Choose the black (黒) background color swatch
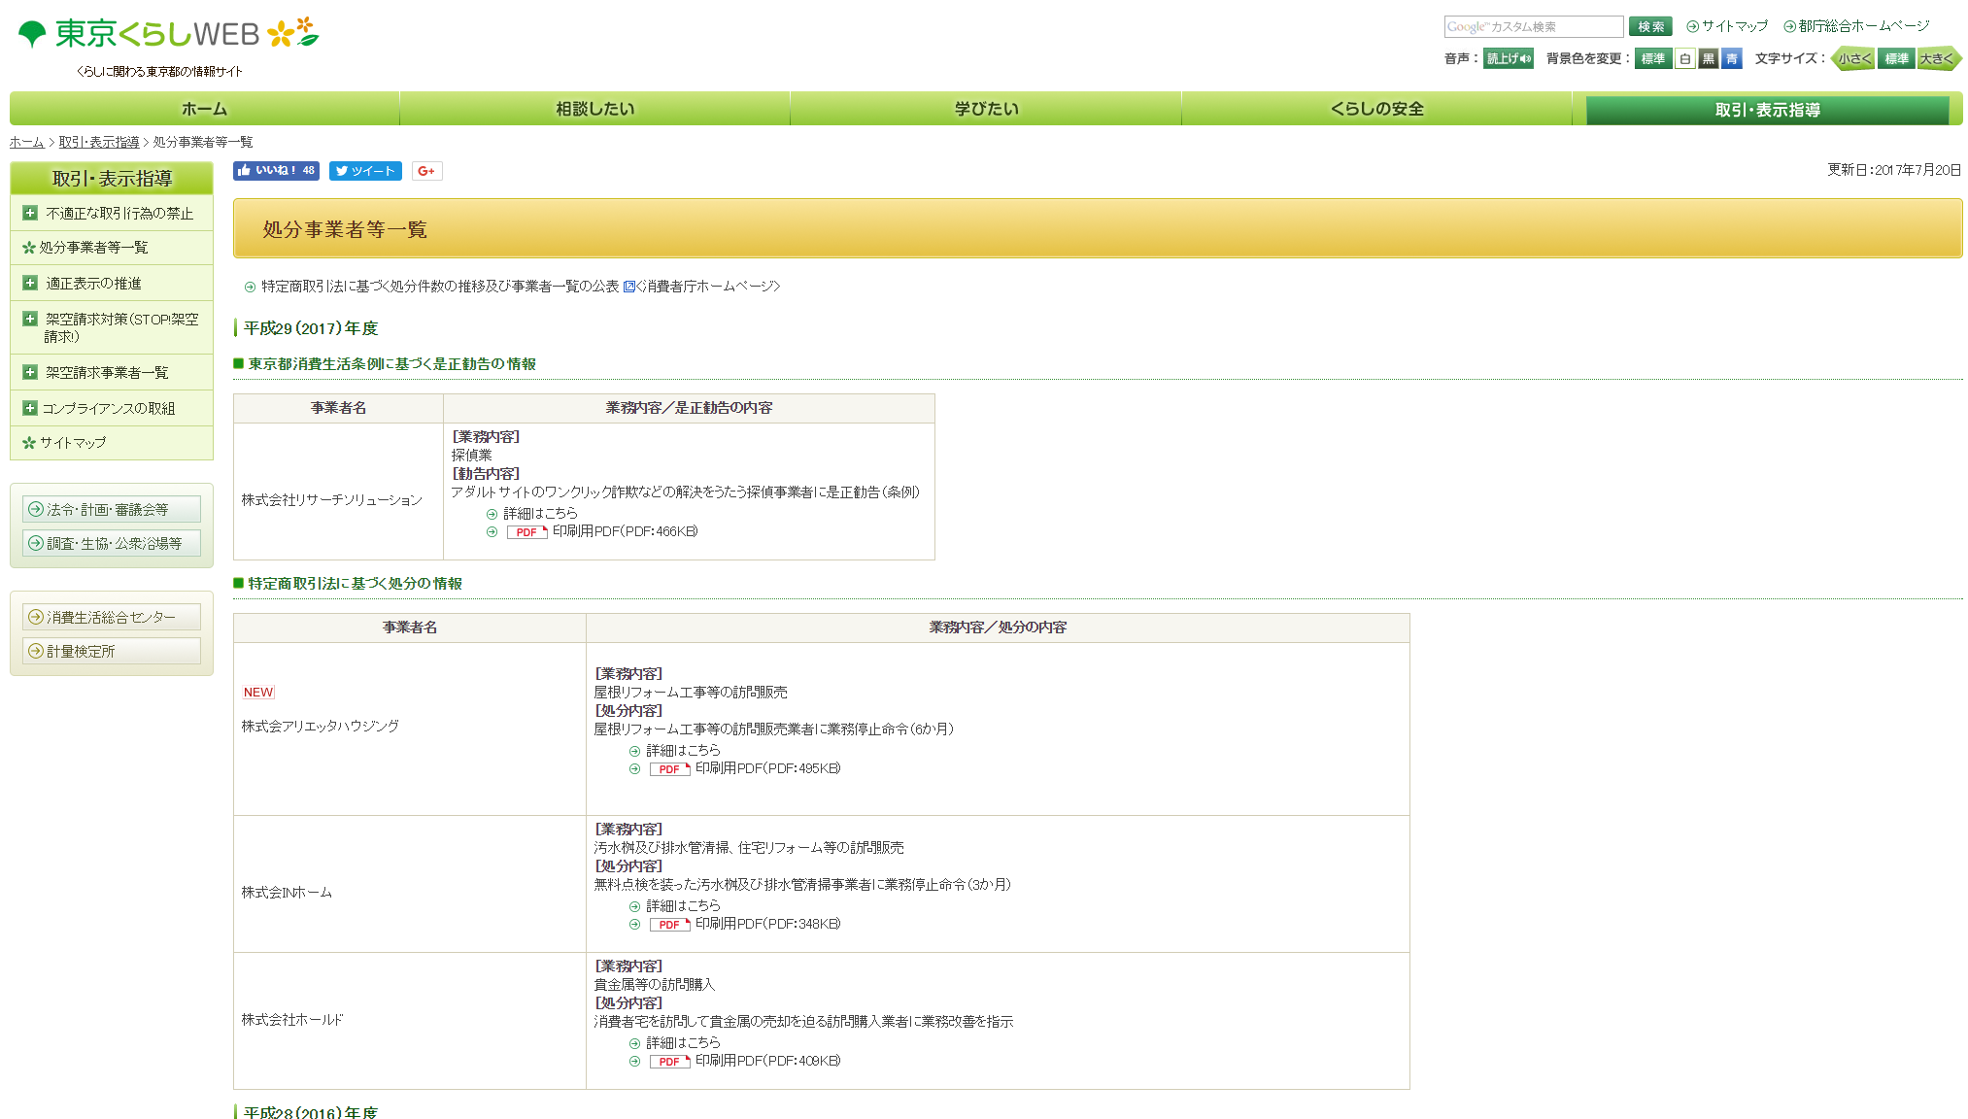The width and height of the screenshot is (1968, 1119). pos(1708,59)
